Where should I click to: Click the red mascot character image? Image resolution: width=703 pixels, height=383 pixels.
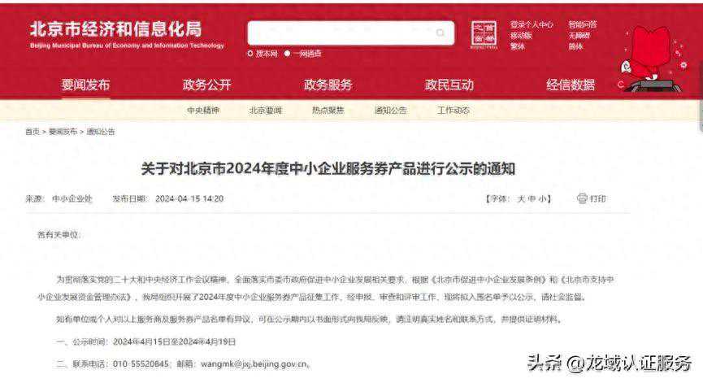(x=653, y=59)
